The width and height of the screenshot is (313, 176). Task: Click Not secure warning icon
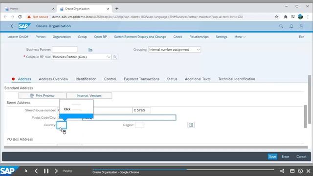(29, 17)
